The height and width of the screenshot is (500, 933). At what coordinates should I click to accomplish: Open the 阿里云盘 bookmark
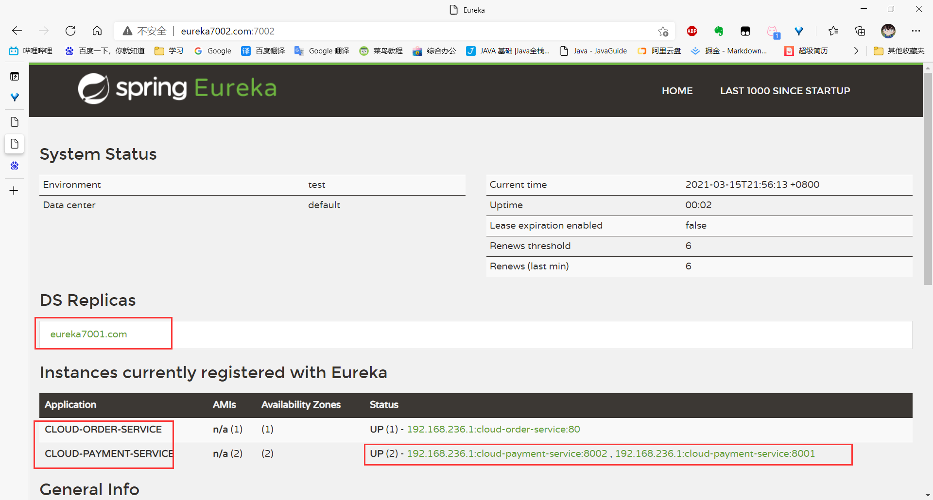659,51
